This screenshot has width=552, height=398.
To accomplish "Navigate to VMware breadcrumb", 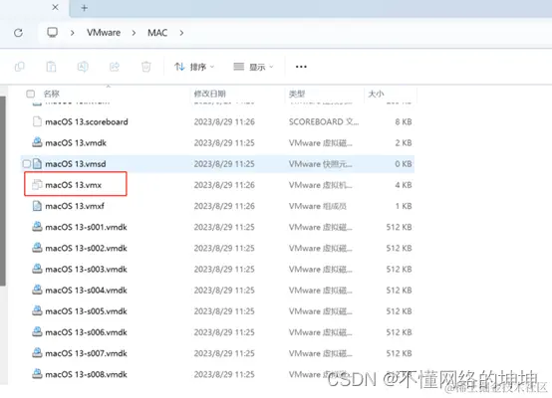I will [x=104, y=33].
